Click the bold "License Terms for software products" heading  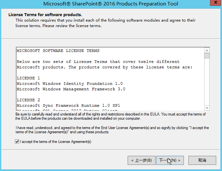pos(45,15)
